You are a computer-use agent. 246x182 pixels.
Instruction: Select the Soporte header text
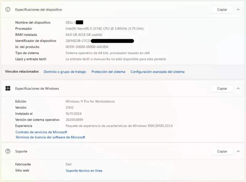(21, 151)
